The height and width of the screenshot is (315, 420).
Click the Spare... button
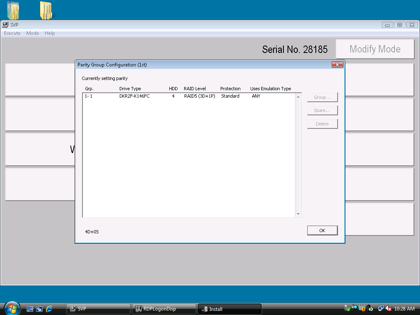tap(322, 110)
